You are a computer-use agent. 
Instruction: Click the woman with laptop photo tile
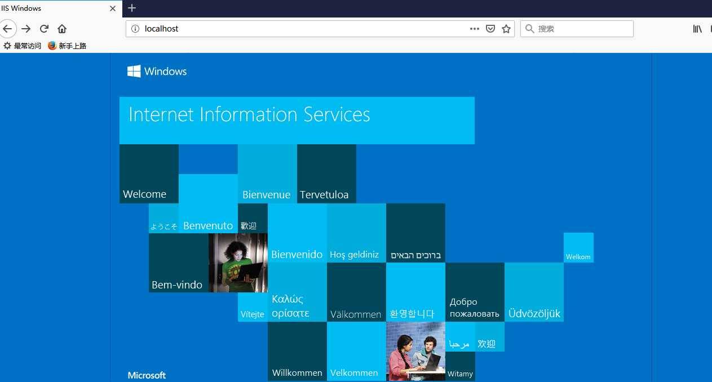(238, 263)
